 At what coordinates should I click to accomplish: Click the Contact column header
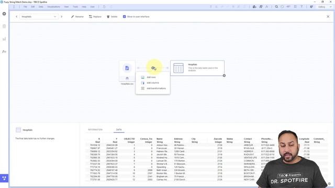point(248,139)
